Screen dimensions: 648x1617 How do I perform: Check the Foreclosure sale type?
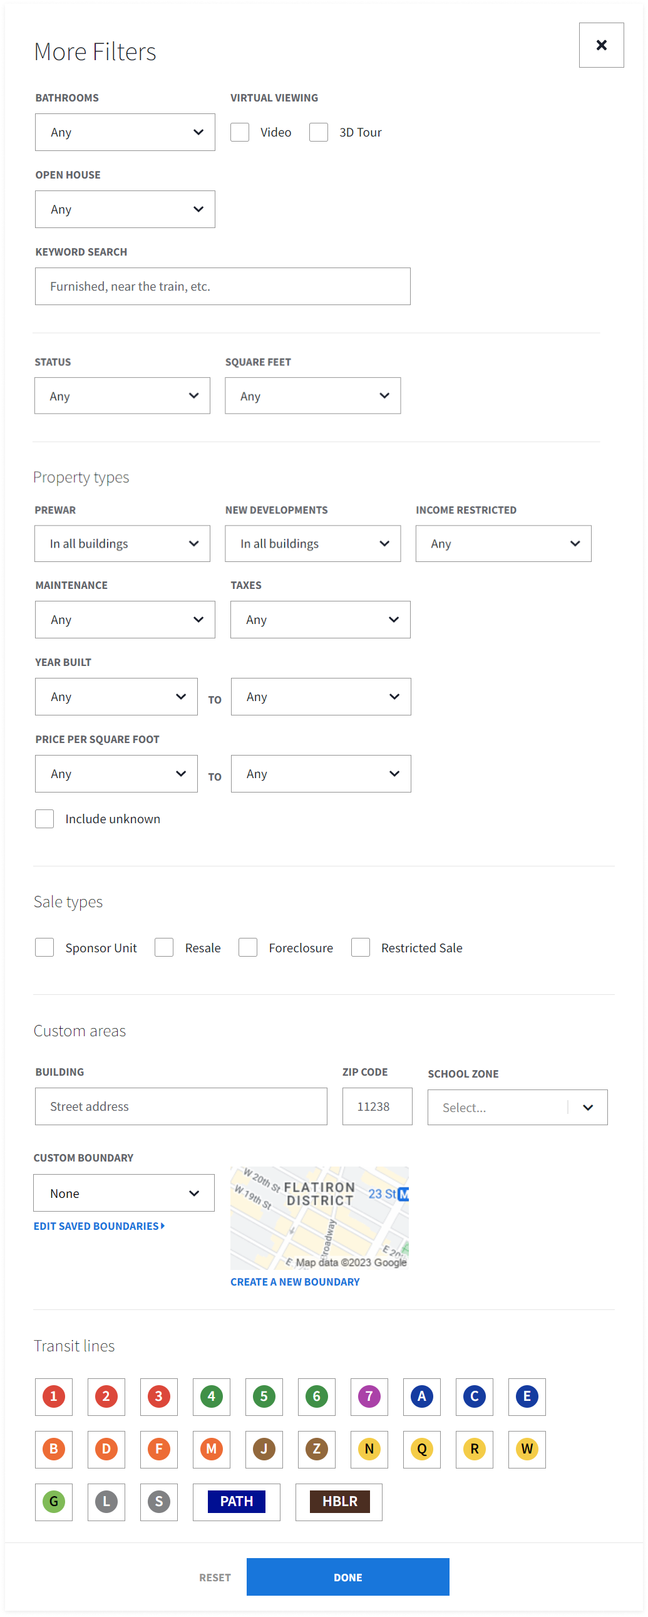248,947
